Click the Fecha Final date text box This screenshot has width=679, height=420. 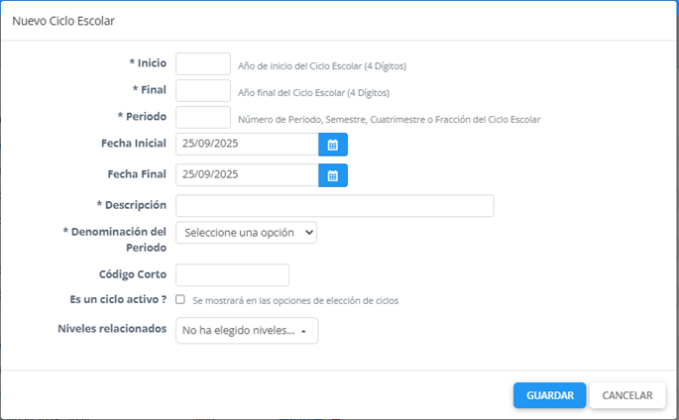point(246,175)
